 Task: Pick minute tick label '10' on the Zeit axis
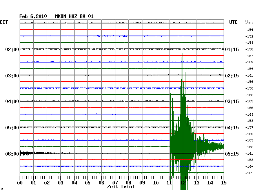click(x=156, y=183)
